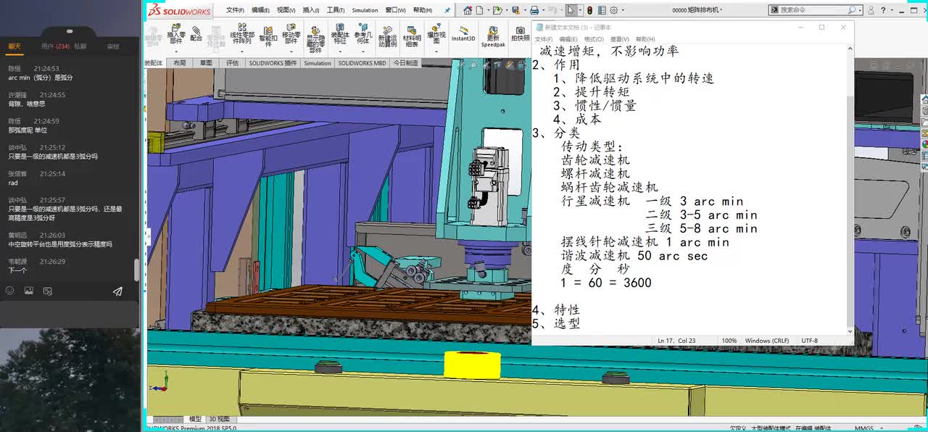The height and width of the screenshot is (432, 928).
Task: Open Notepad 格式(O) menu
Action: pyautogui.click(x=594, y=39)
